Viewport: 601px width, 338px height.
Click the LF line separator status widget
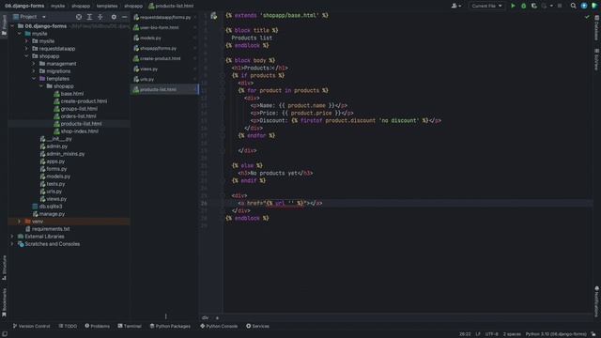pyautogui.click(x=478, y=334)
